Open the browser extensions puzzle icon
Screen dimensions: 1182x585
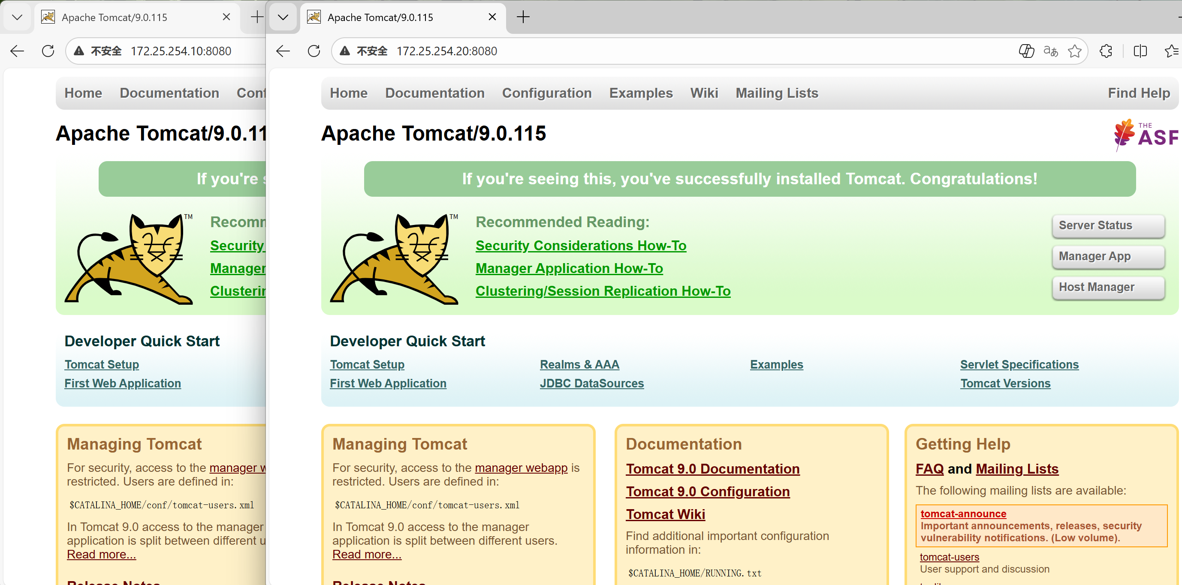[1106, 51]
